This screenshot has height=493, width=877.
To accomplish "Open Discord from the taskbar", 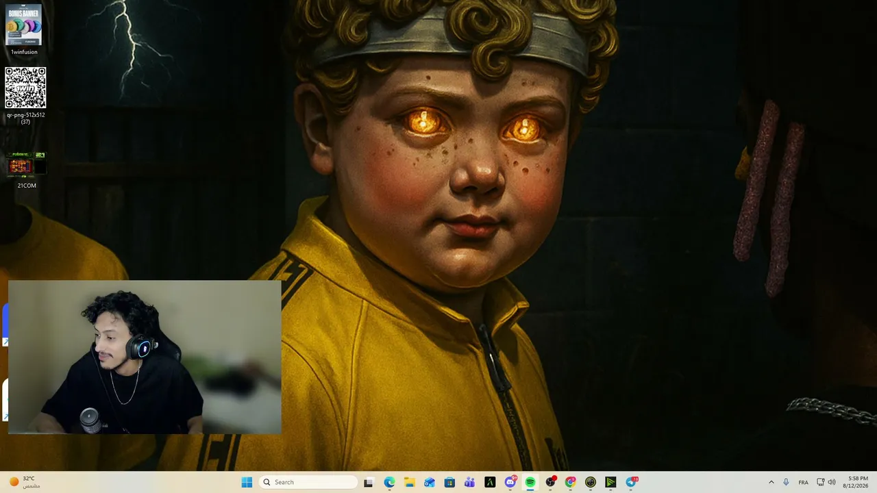I will [x=510, y=482].
